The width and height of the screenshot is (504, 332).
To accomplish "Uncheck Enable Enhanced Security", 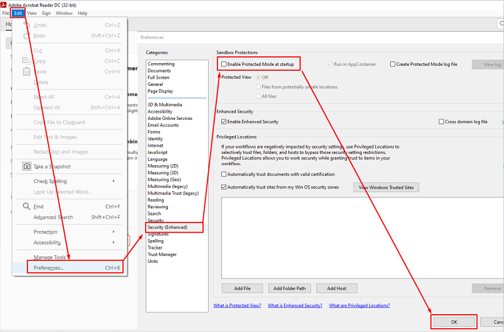I will click(x=224, y=122).
